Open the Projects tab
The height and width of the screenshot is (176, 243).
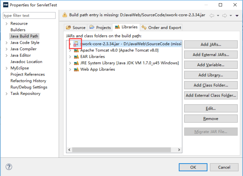(100, 27)
